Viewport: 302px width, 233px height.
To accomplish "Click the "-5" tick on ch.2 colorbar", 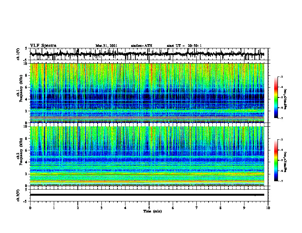I will pos(281,160).
